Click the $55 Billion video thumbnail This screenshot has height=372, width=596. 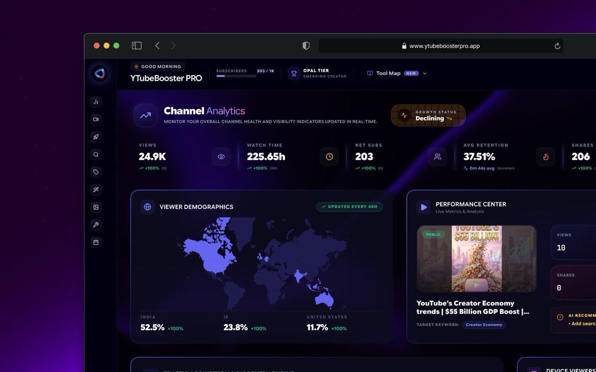tap(476, 259)
